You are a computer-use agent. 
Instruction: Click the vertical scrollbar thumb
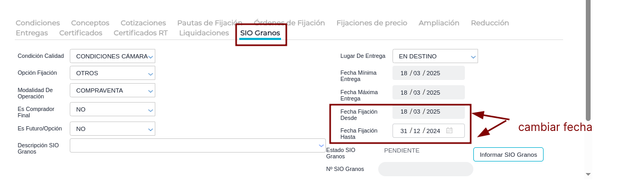click(x=588, y=59)
